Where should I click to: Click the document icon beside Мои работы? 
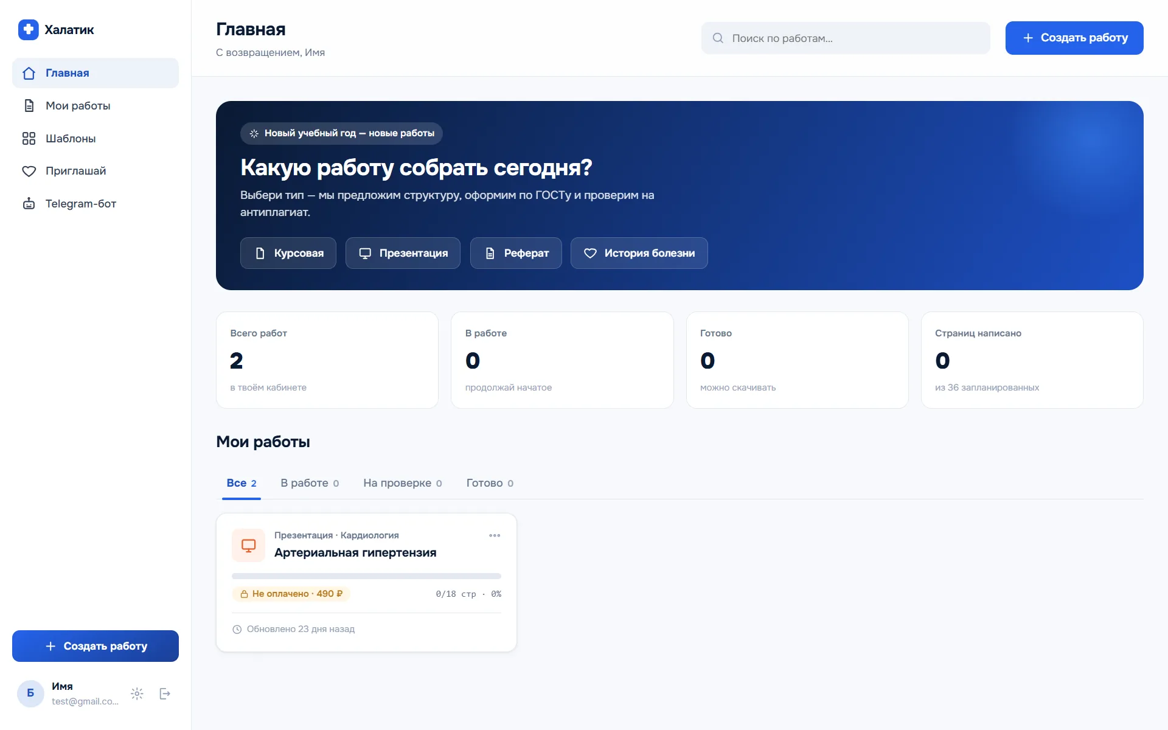[29, 106]
